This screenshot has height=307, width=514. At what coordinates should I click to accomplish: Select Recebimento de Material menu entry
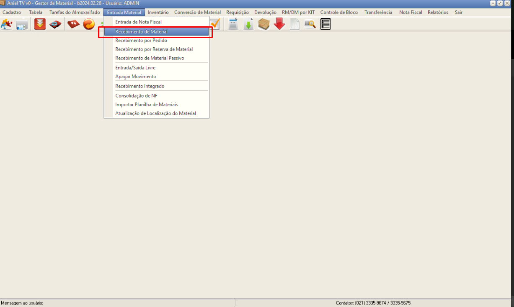[141, 31]
